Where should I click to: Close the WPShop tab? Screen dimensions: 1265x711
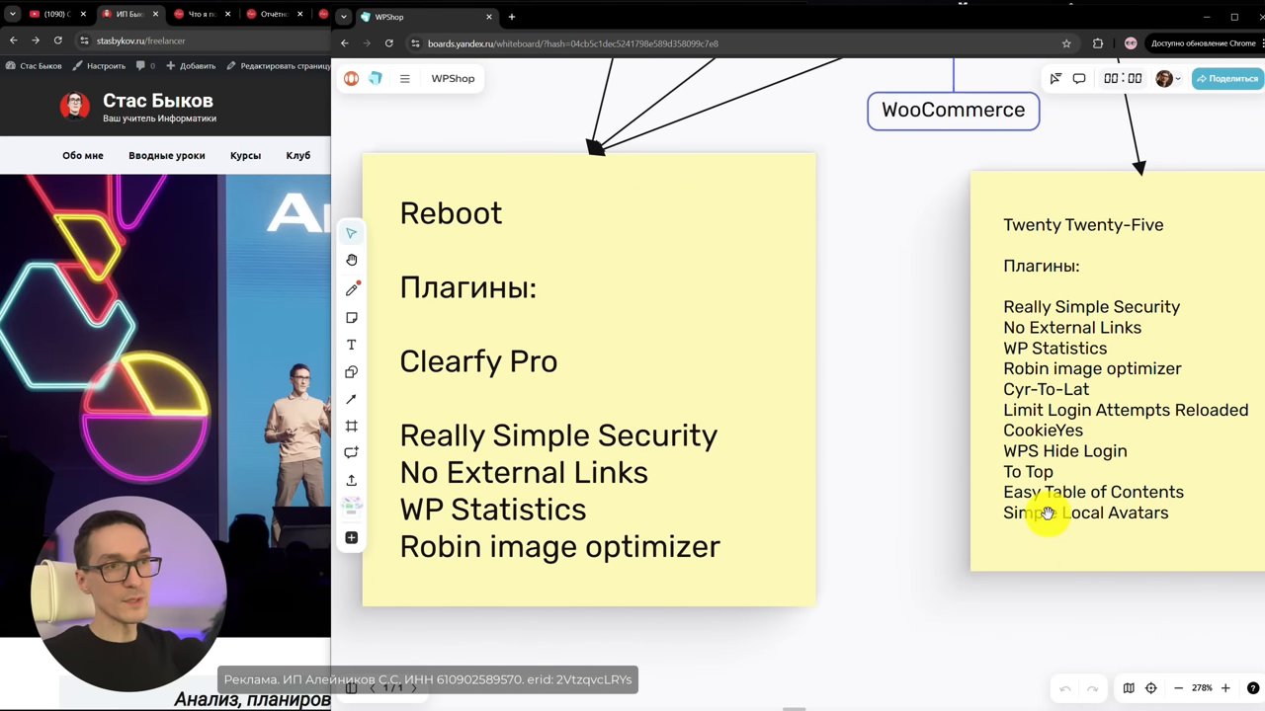click(x=489, y=17)
